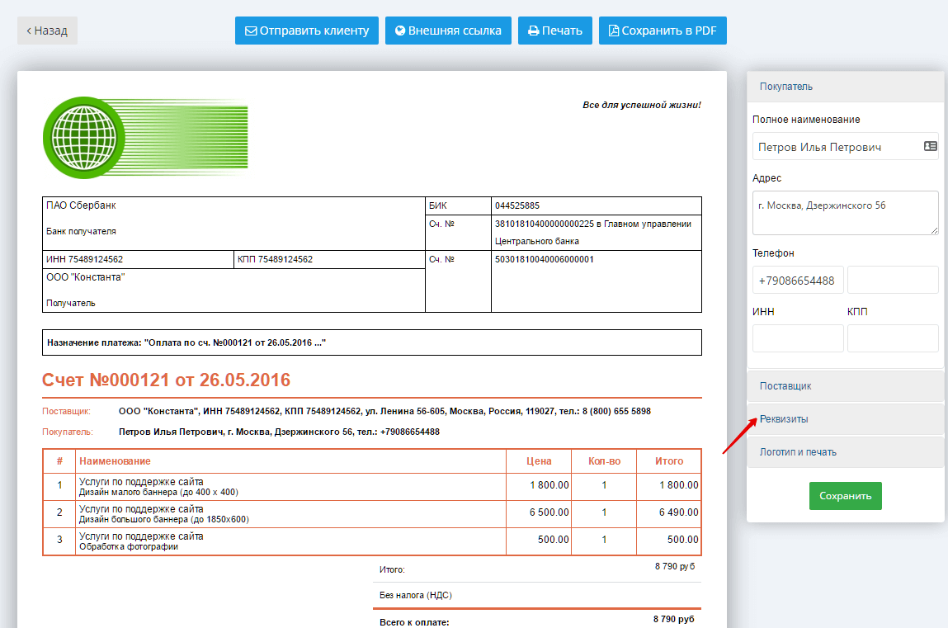This screenshot has width=948, height=628.
Task: Expand the Реквизиты section
Action: point(845,419)
